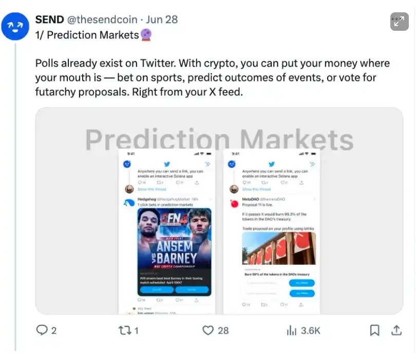This screenshot has width=416, height=353.
Task: Share the tweet with the upload arrow icon
Action: click(396, 330)
